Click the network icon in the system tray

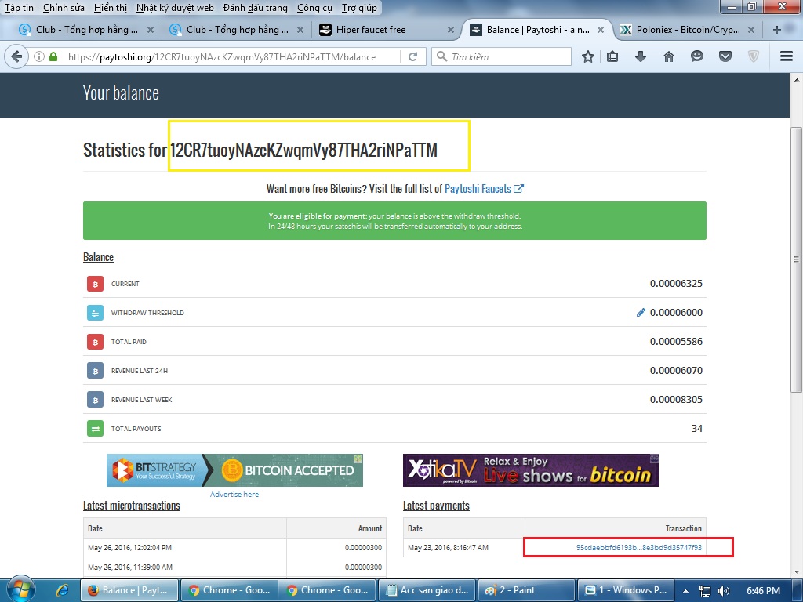[x=705, y=591]
